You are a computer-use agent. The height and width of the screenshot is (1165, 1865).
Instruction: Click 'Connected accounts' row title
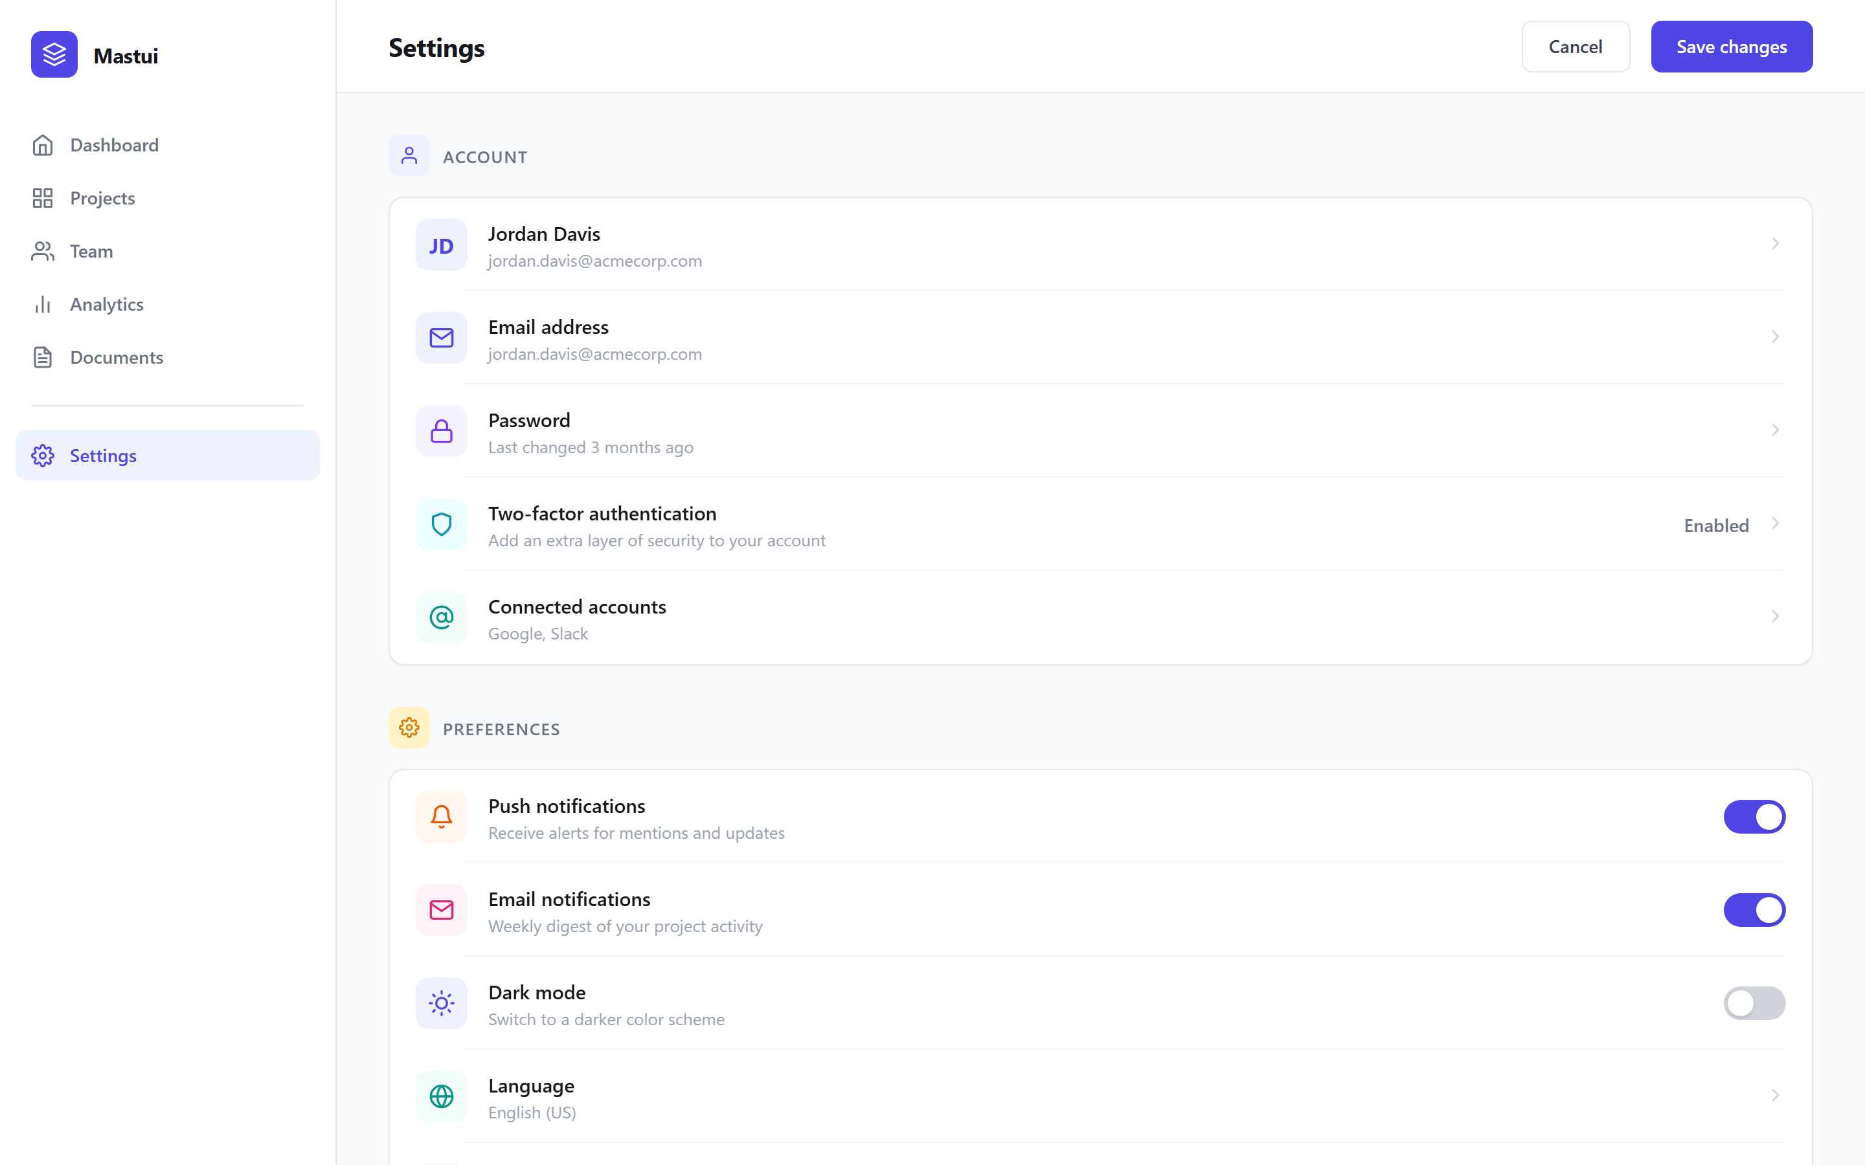(x=577, y=606)
